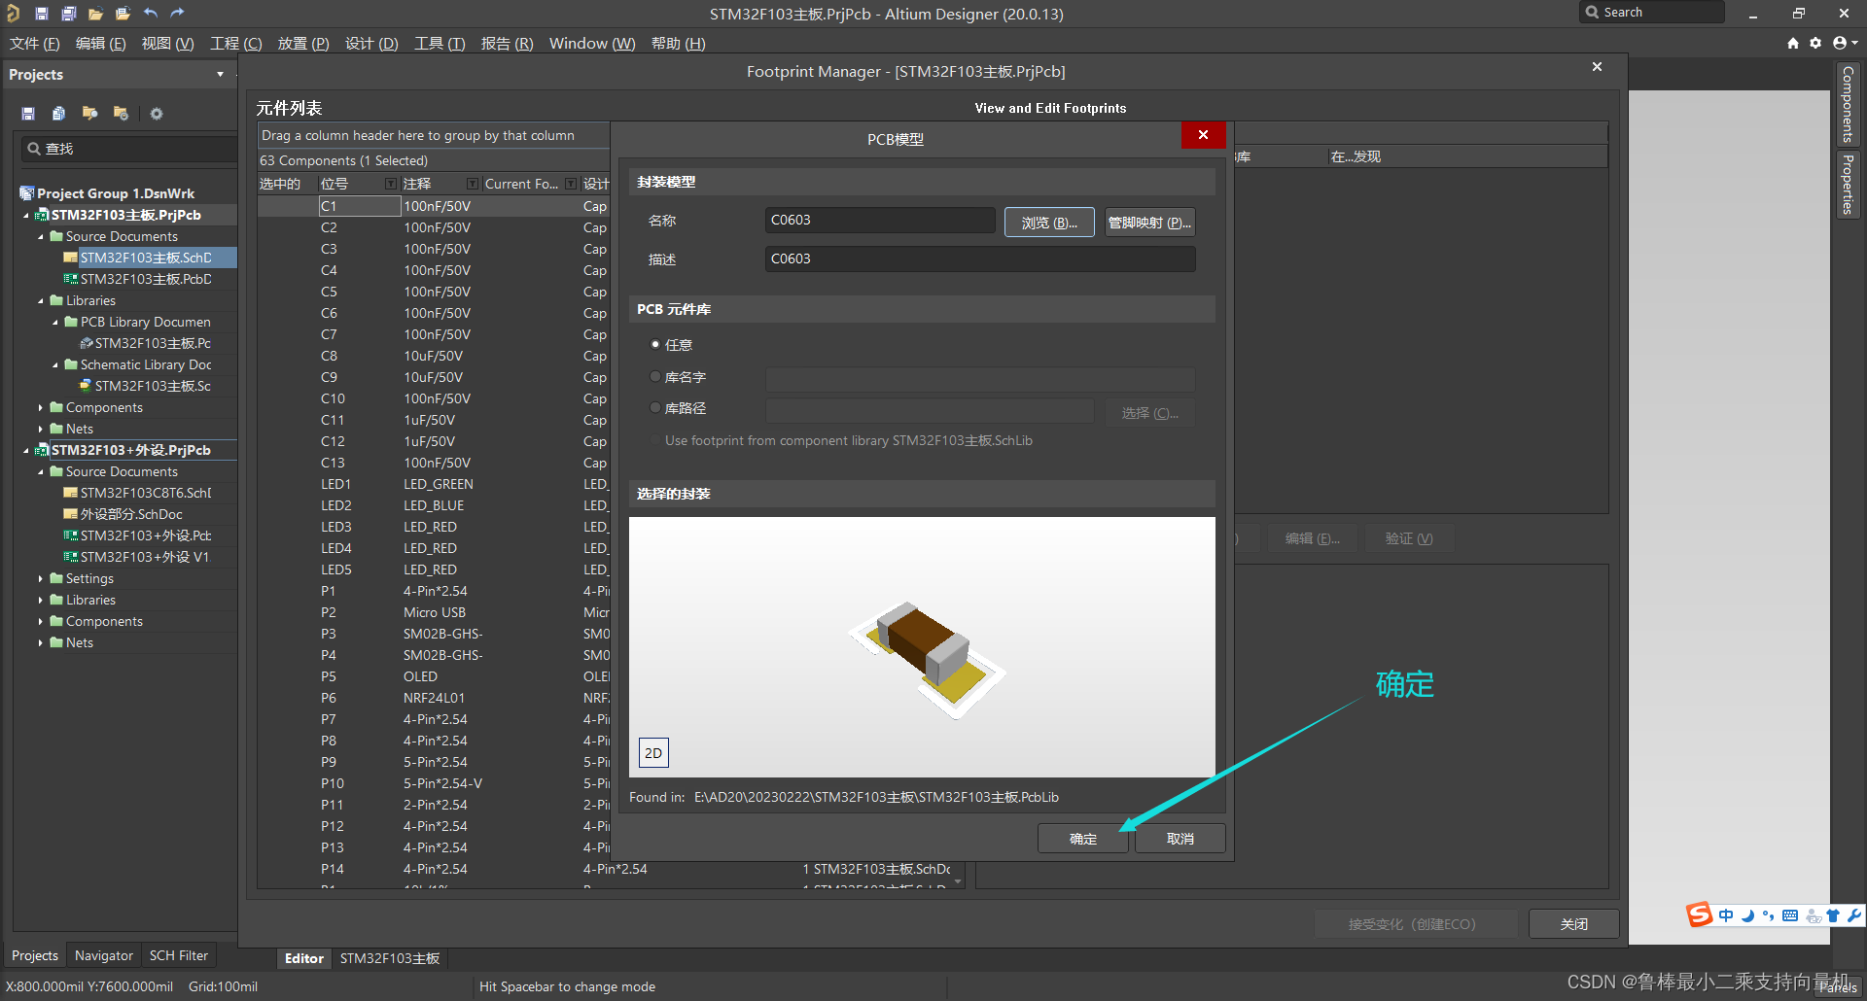
Task: Open the 工具 (T) menu
Action: 440,44
